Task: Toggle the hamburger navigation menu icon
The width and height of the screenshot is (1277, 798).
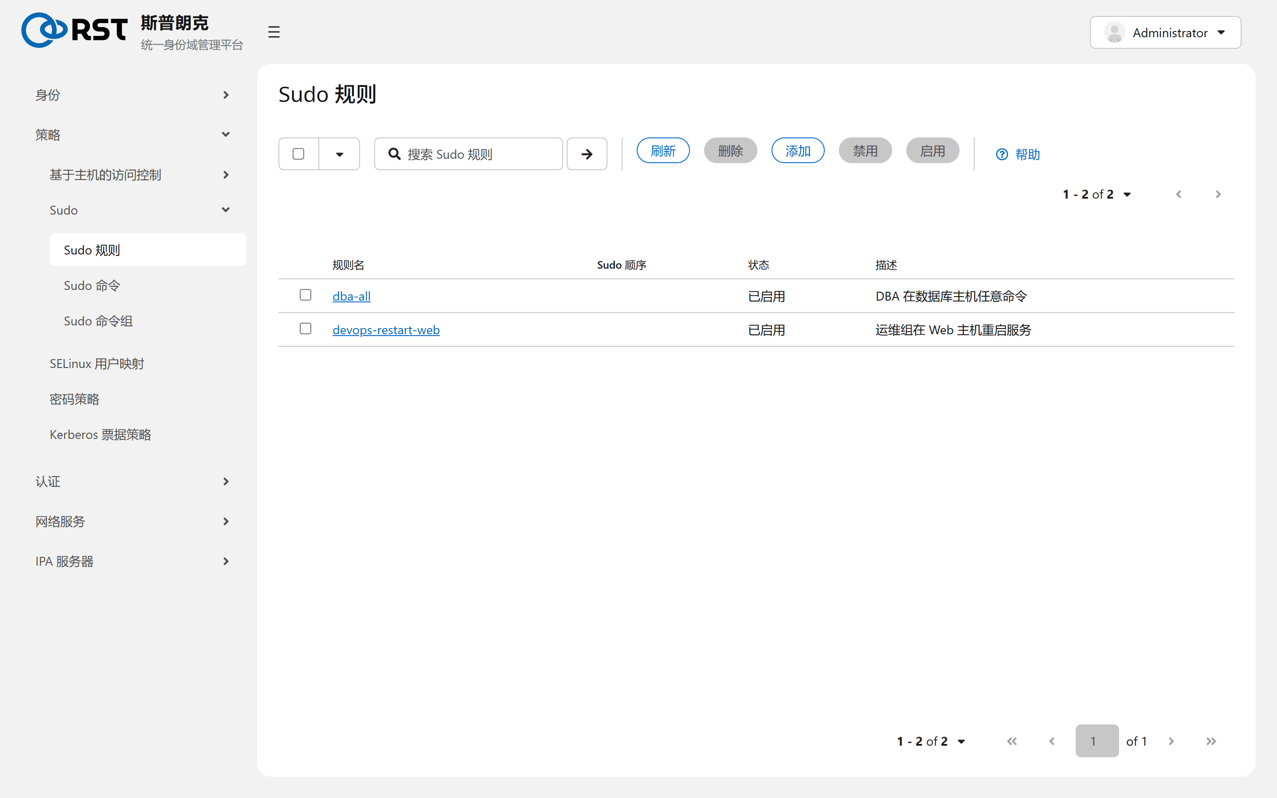Action: click(273, 32)
